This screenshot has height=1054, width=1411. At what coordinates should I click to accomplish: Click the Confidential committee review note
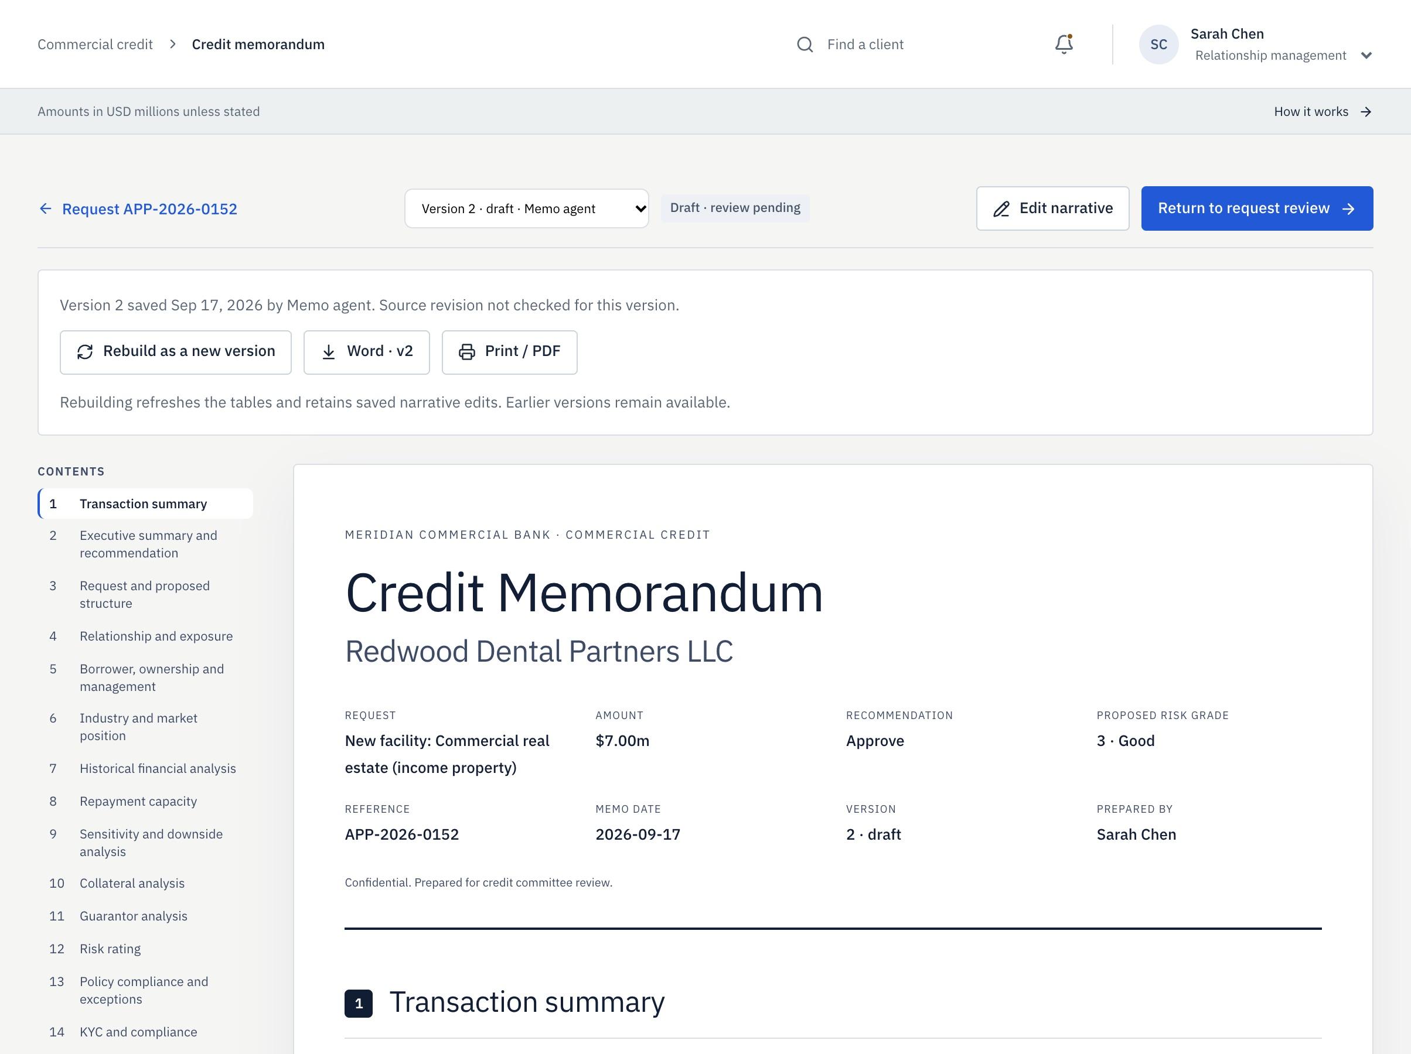tap(478, 882)
